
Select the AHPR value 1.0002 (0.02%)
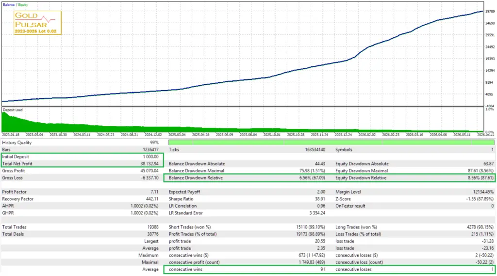point(145,206)
